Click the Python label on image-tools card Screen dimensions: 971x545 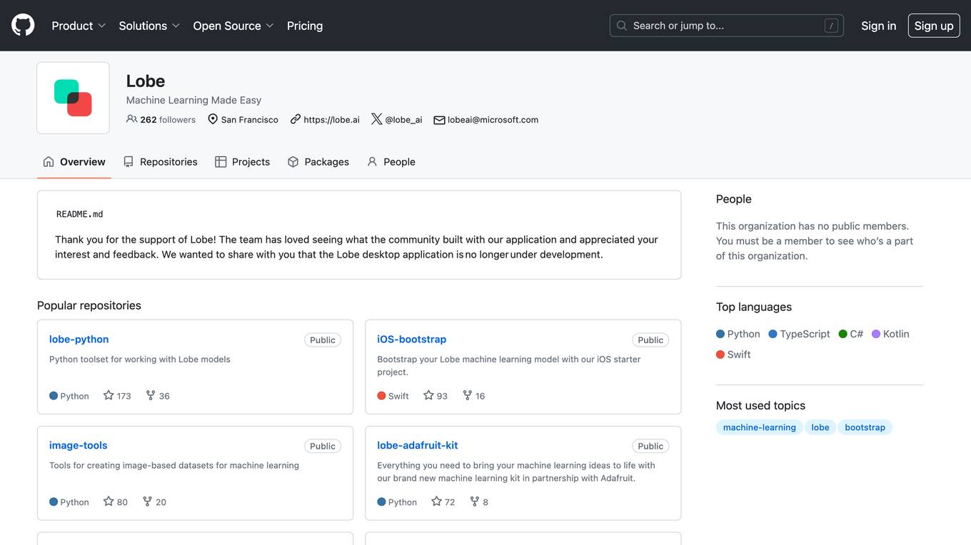tap(74, 502)
